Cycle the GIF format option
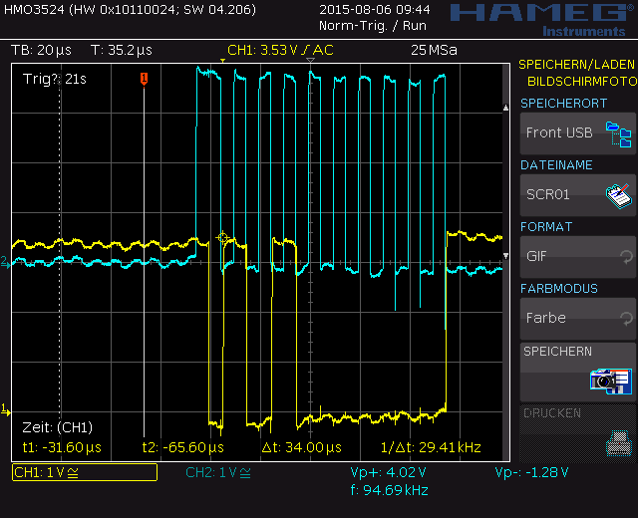The height and width of the screenshot is (518, 638). 578,257
